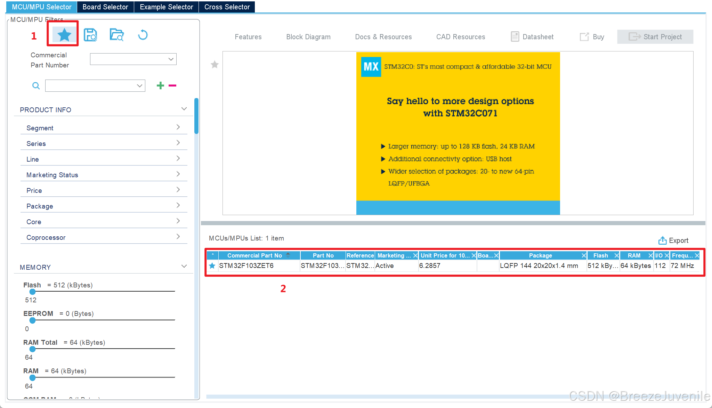Remove the Package column with its X
712x408 pixels.
click(584, 255)
